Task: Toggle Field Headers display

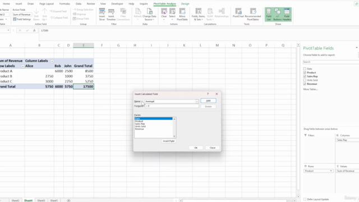Action: coord(287,15)
